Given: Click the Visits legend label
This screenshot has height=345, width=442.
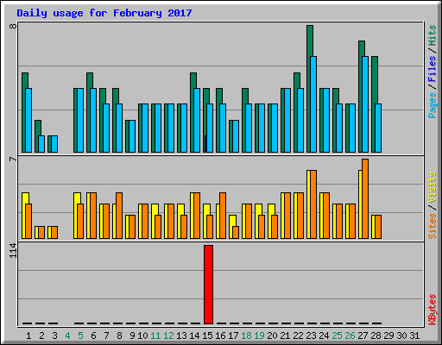Looking at the screenshot, I should pos(432,188).
